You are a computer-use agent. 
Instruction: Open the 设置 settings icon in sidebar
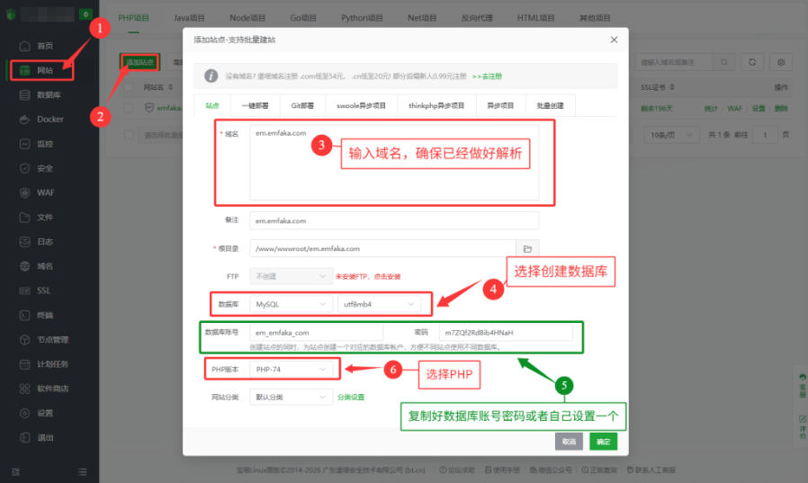point(24,413)
